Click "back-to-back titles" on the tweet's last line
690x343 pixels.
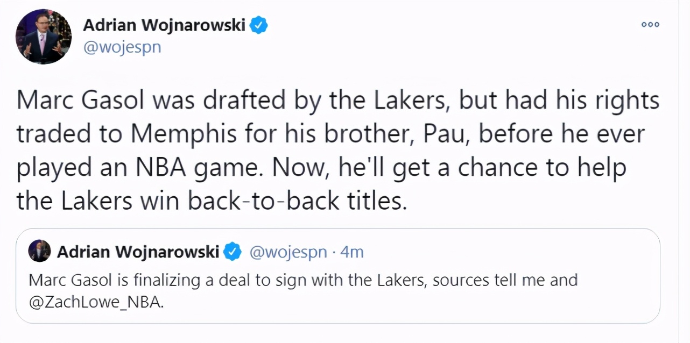[x=295, y=201]
